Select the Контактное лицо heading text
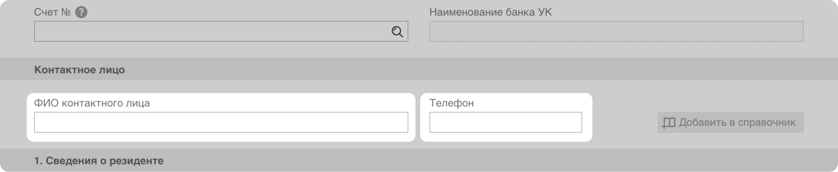Screen dimensions: 838x172 coord(79,70)
